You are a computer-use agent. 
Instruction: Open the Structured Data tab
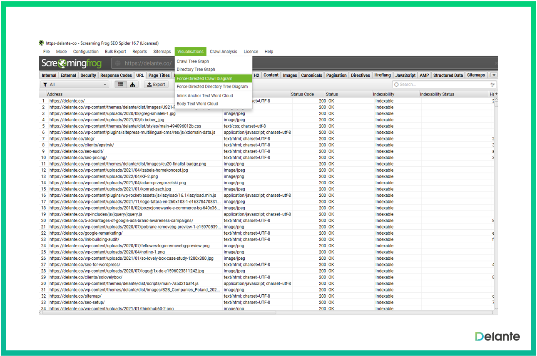(447, 75)
